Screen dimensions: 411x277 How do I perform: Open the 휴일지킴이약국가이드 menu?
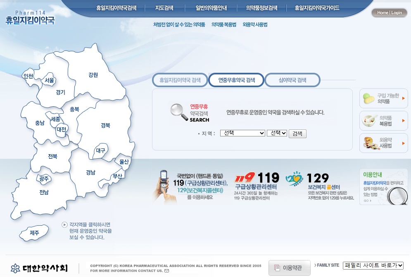coord(317,8)
